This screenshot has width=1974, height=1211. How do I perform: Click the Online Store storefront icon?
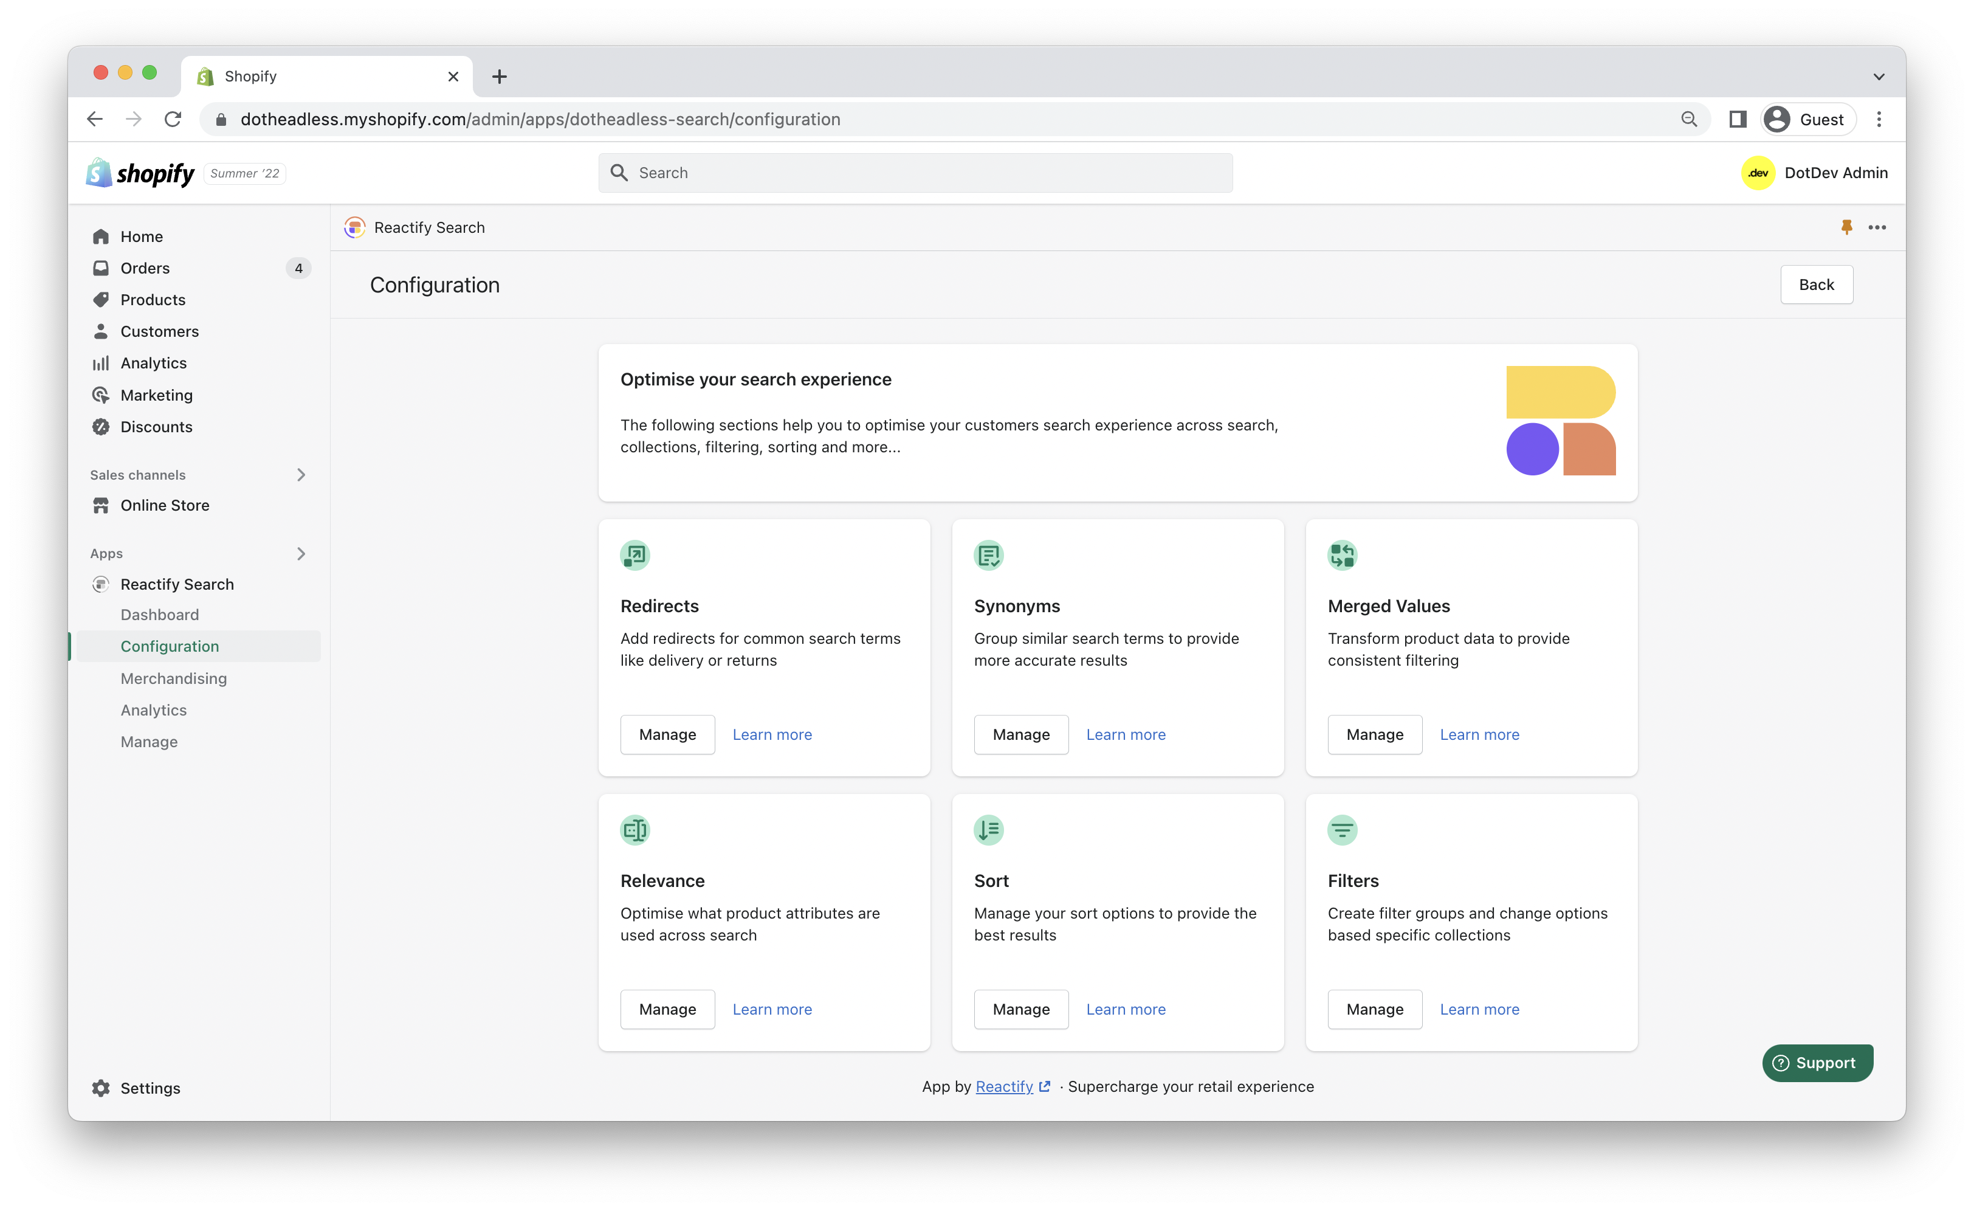pos(100,505)
